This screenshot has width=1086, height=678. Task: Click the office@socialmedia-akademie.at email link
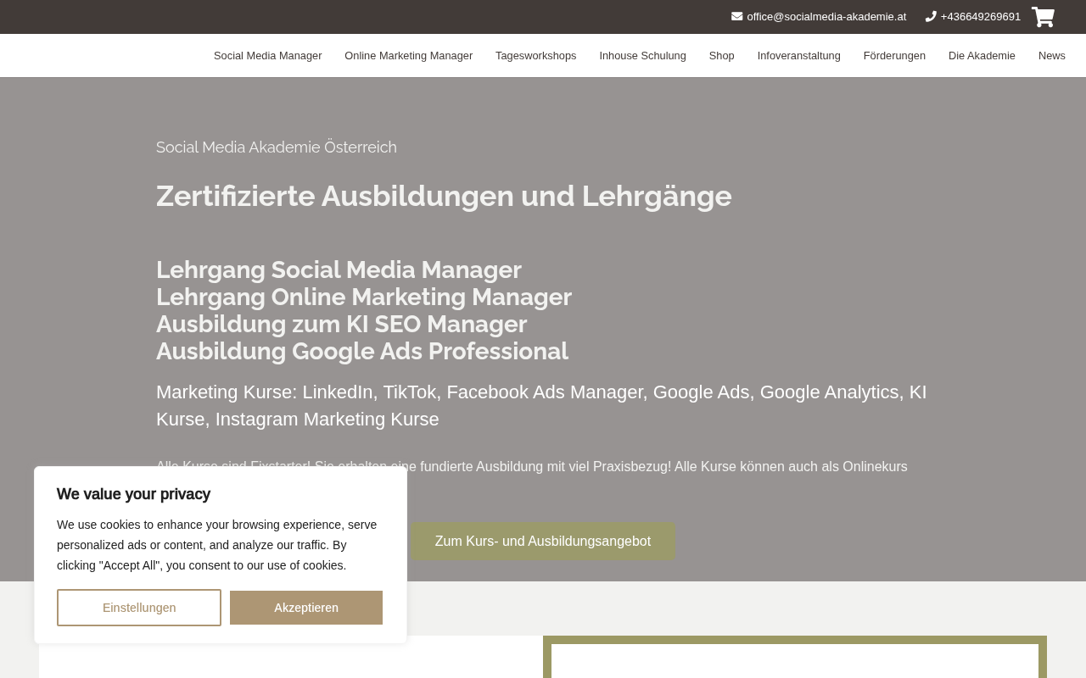pyautogui.click(x=826, y=17)
